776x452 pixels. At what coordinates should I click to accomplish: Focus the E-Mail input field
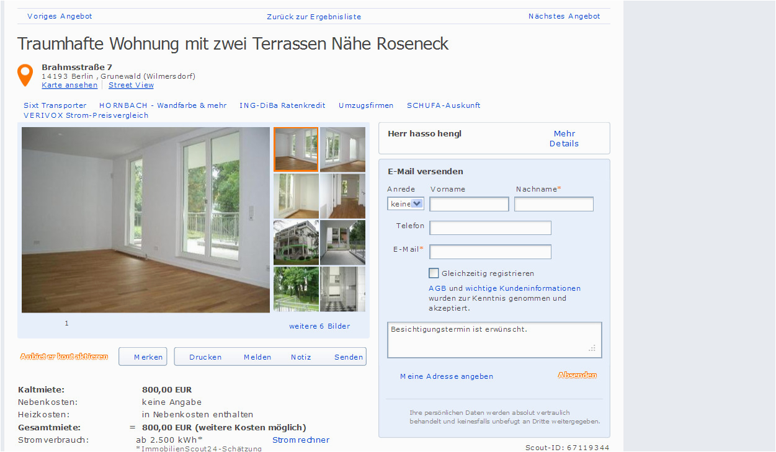pyautogui.click(x=491, y=252)
